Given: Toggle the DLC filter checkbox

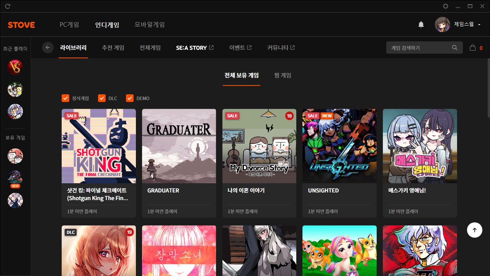Looking at the screenshot, I should (x=102, y=99).
